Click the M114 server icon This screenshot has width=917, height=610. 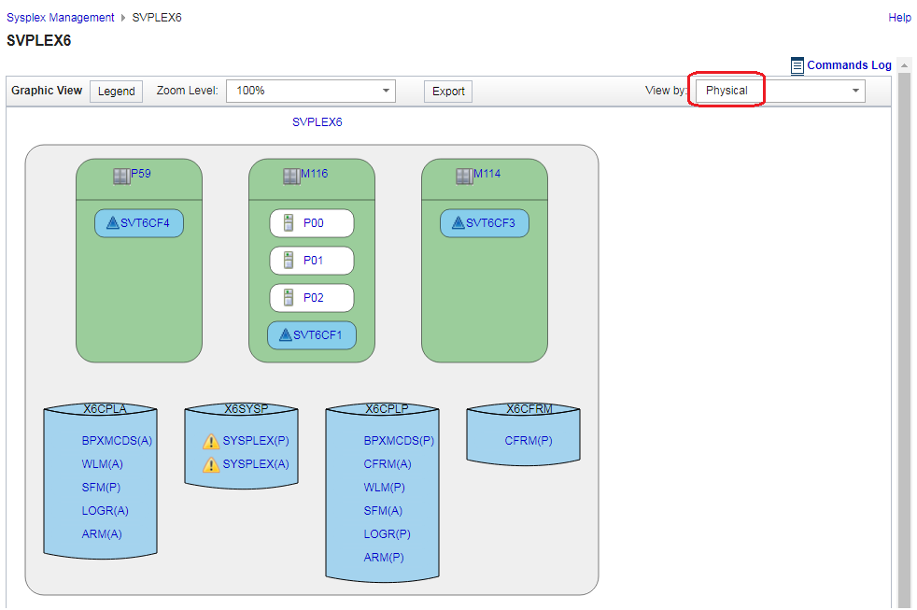[x=464, y=176]
